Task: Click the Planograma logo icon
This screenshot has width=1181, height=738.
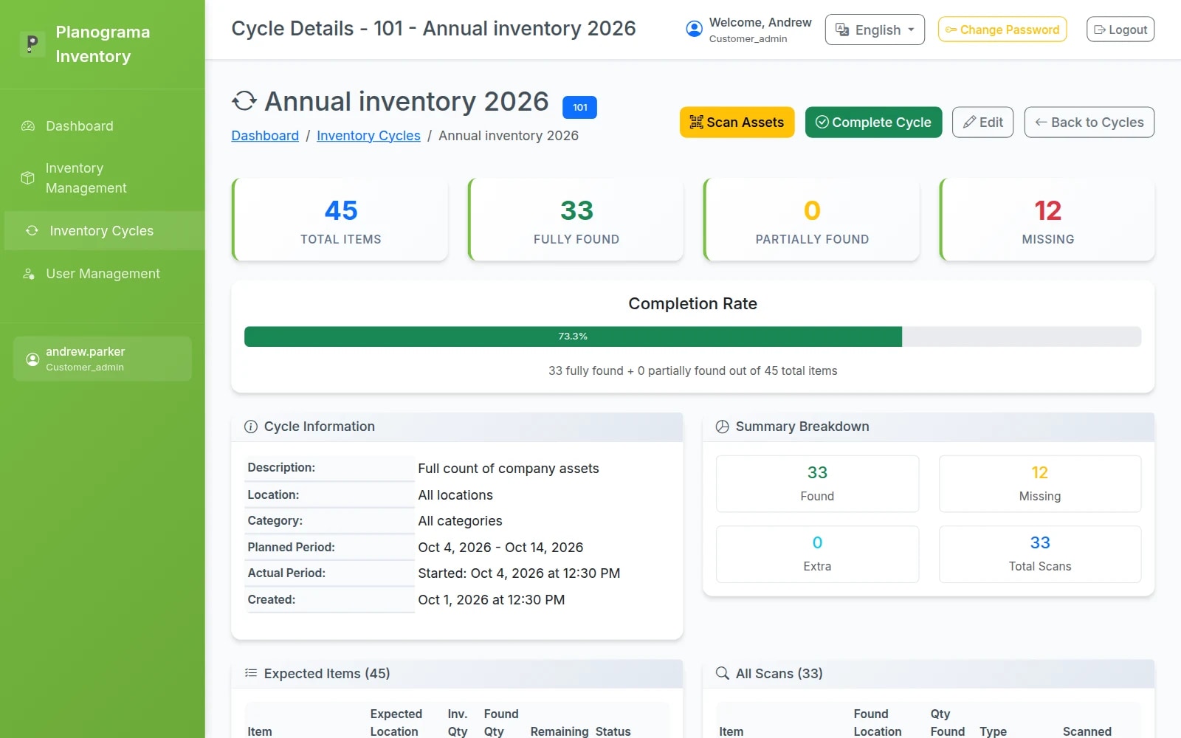Action: tap(32, 44)
